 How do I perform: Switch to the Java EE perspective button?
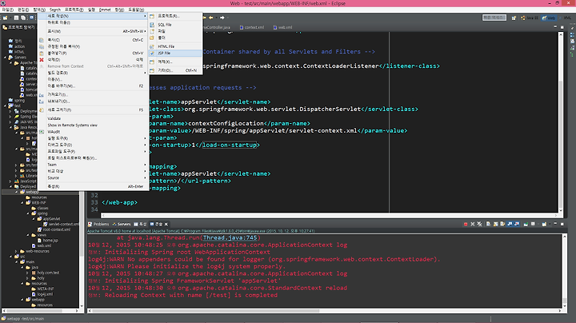pos(530,18)
